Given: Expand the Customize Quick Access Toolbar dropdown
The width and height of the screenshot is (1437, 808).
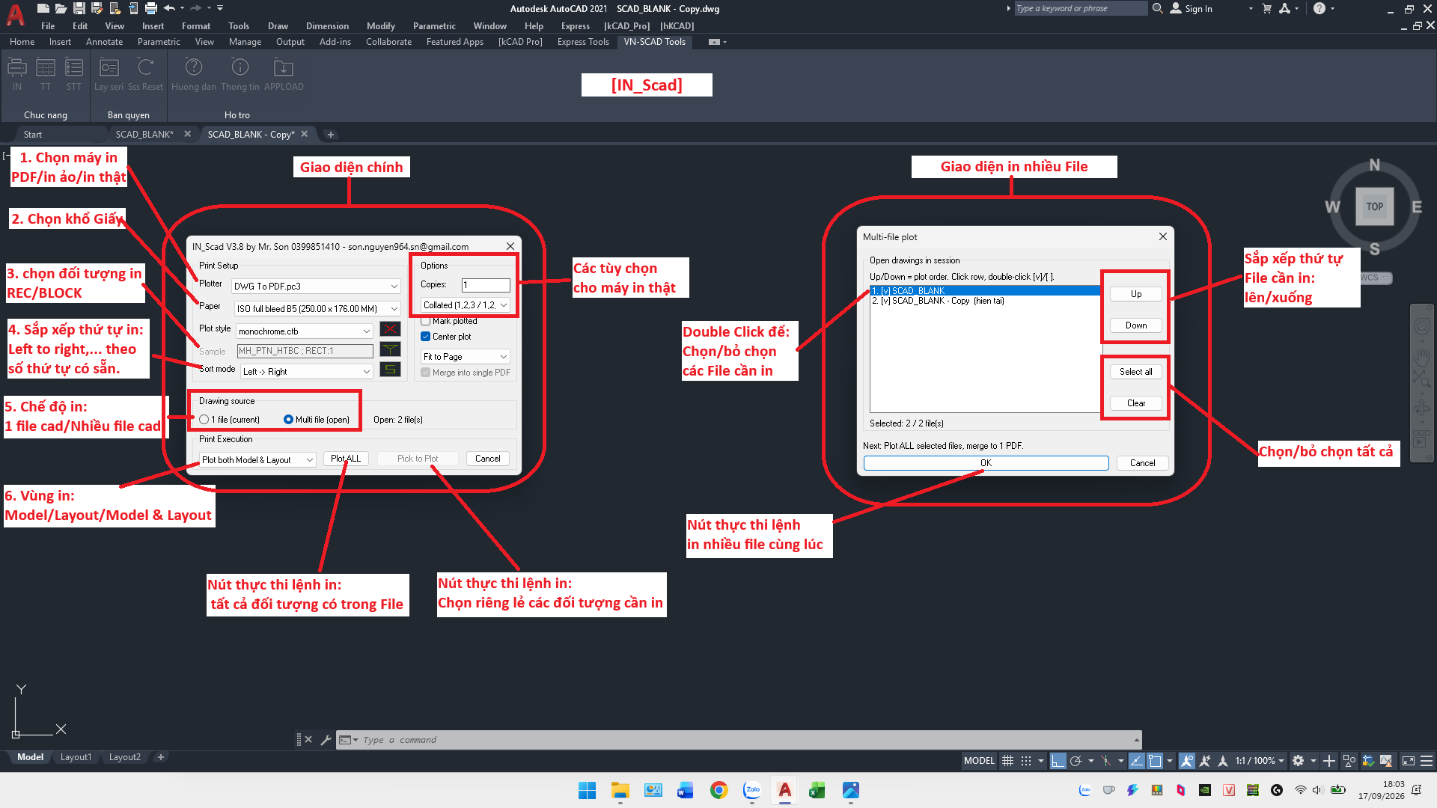Looking at the screenshot, I should pyautogui.click(x=220, y=8).
